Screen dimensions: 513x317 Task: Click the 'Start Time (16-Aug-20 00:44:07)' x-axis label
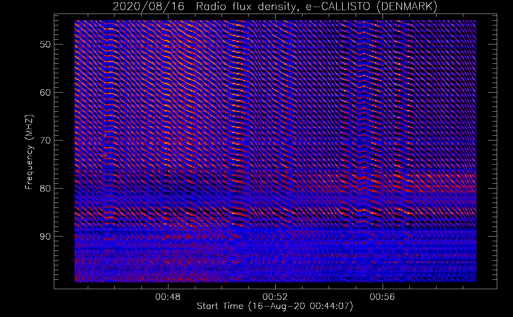coord(275,306)
